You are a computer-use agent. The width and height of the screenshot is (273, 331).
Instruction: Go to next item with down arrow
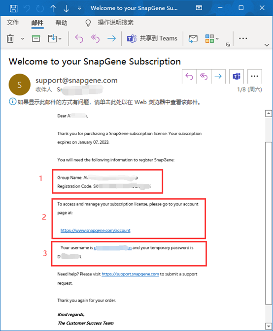[x=66, y=8]
